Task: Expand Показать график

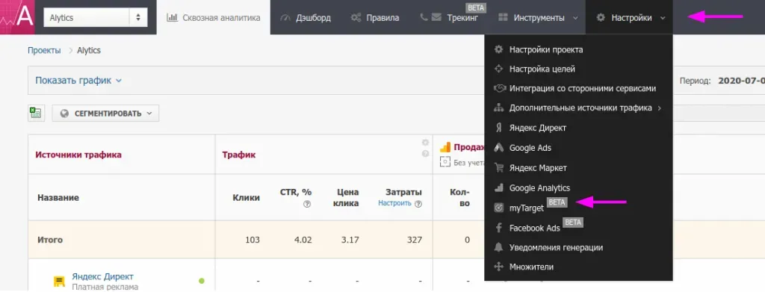Action: [78, 81]
